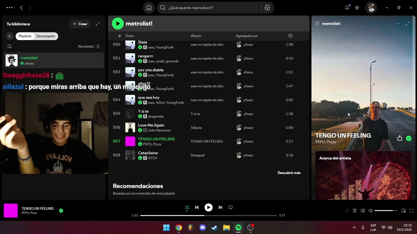Sort by Título column header
Screen dimensions: 417x234
(x=129, y=36)
